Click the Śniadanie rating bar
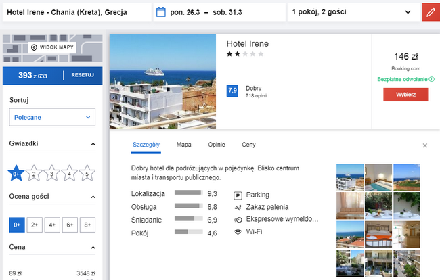The width and height of the screenshot is (440, 280). click(189, 219)
